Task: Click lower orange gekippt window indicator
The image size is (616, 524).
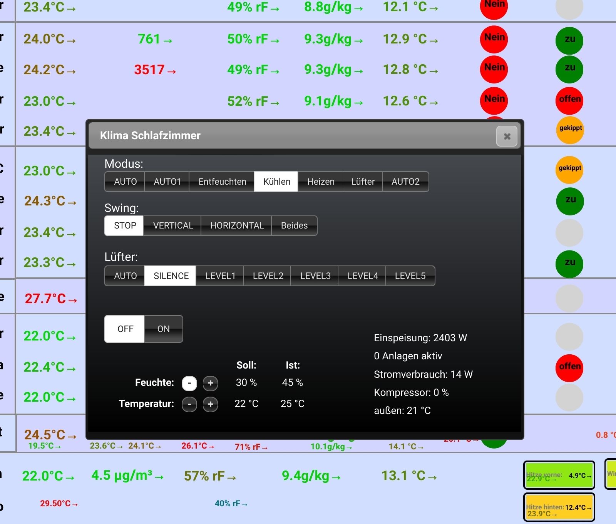Action: 569,170
